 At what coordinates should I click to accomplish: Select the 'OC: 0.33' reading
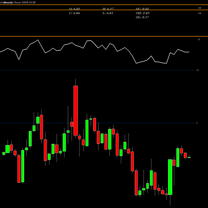[142, 9]
